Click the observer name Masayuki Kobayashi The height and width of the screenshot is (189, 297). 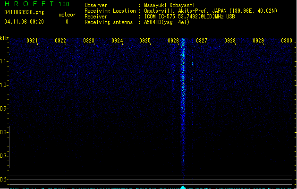(x=170, y=5)
